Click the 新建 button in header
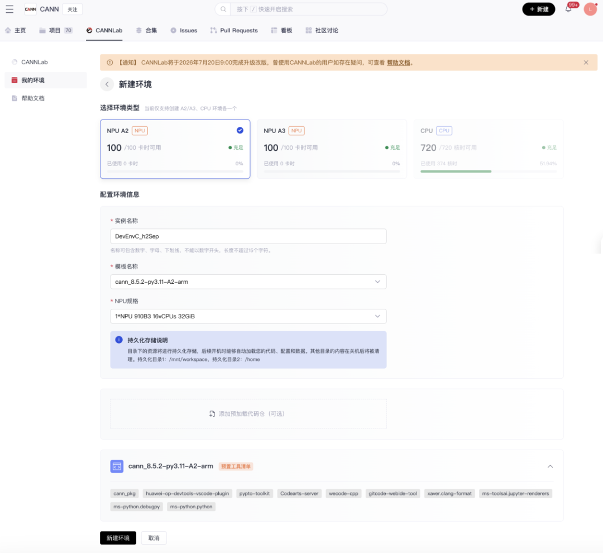This screenshot has width=603, height=553. click(x=538, y=9)
